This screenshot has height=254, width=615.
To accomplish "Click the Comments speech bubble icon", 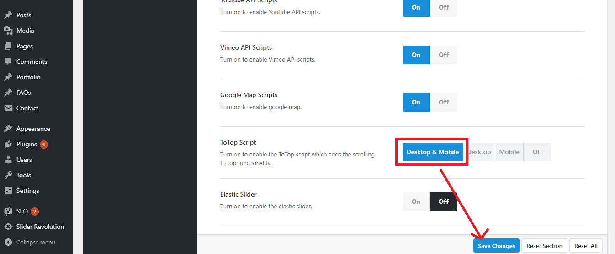I will click(x=8, y=62).
